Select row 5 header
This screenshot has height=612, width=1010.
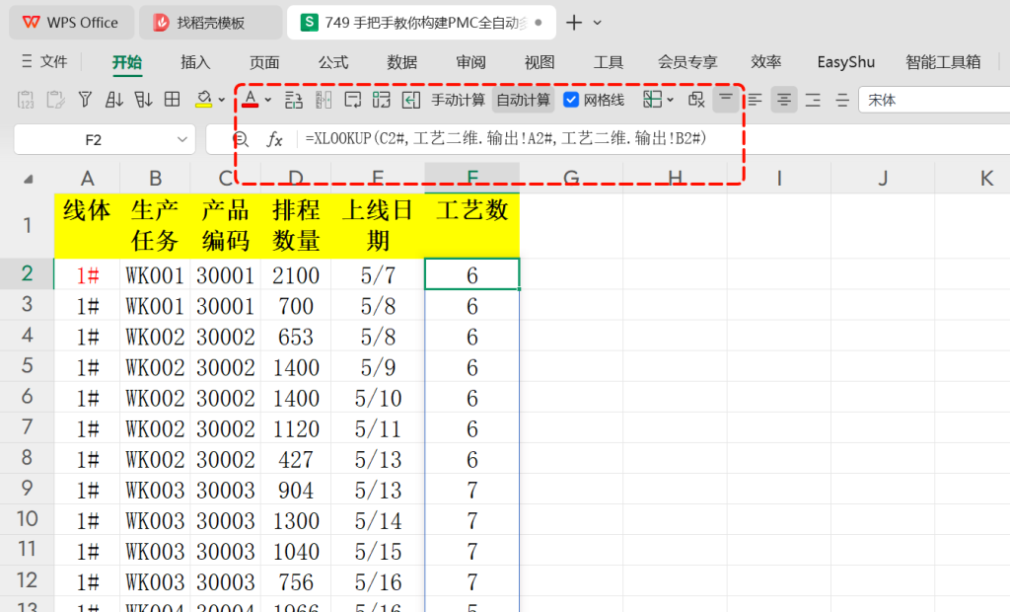[x=27, y=365]
